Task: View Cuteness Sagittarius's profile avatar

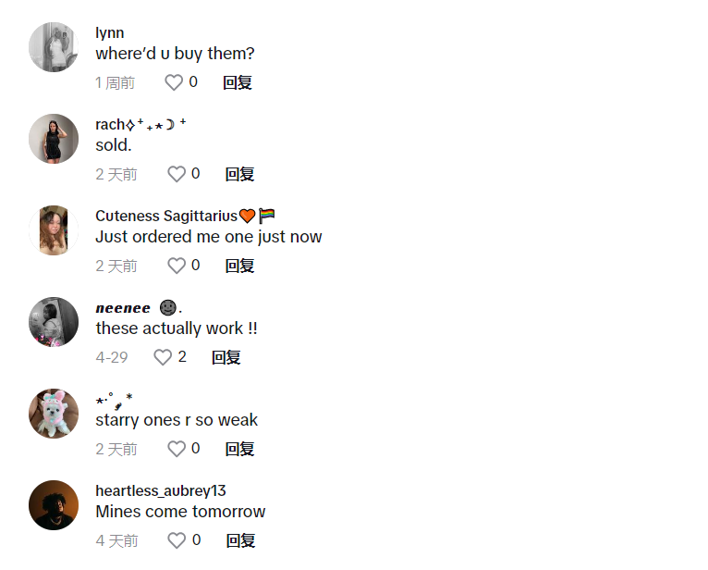Action: pyautogui.click(x=54, y=230)
